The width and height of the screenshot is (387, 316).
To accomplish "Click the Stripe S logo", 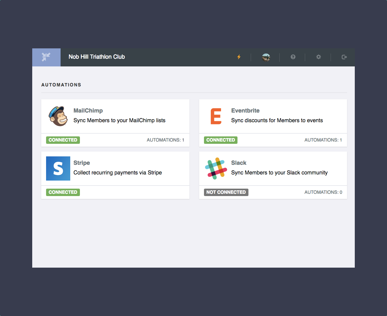I will 58,168.
